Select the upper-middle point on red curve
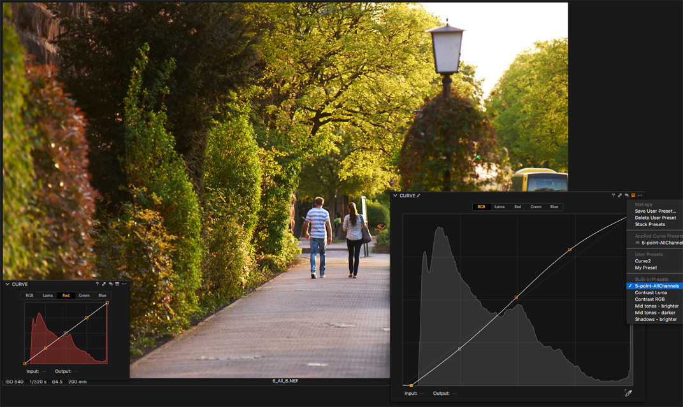This screenshot has width=683, height=407. [x=87, y=318]
